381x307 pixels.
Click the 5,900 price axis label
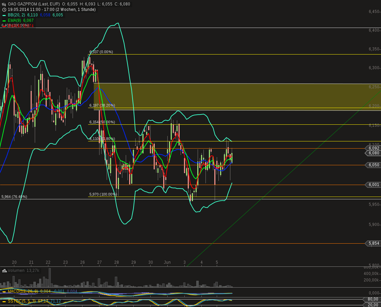tap(374, 225)
